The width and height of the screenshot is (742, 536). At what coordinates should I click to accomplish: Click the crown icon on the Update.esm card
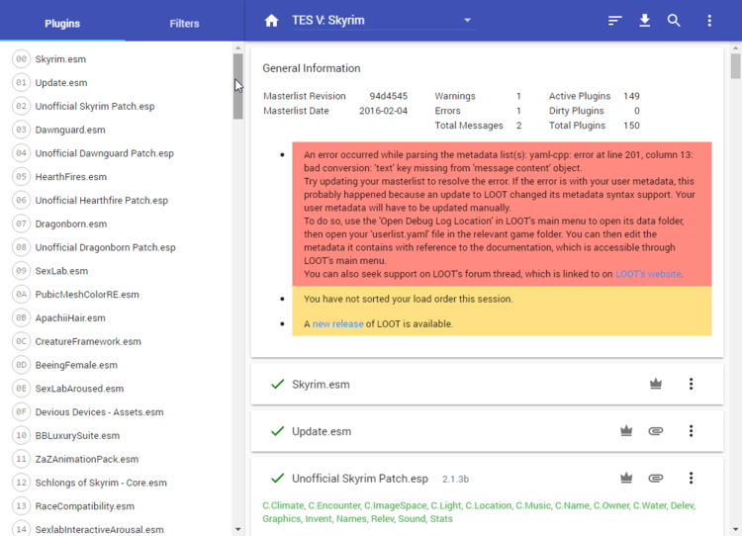tap(626, 431)
